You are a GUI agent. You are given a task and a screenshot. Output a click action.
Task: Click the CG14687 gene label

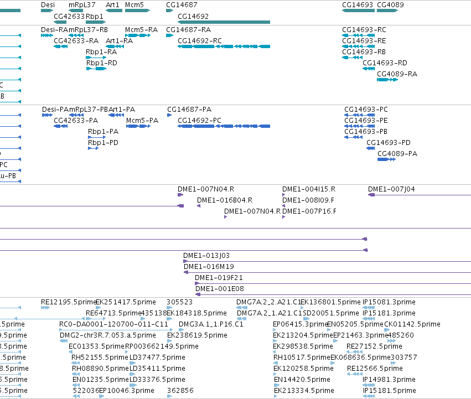click(182, 5)
